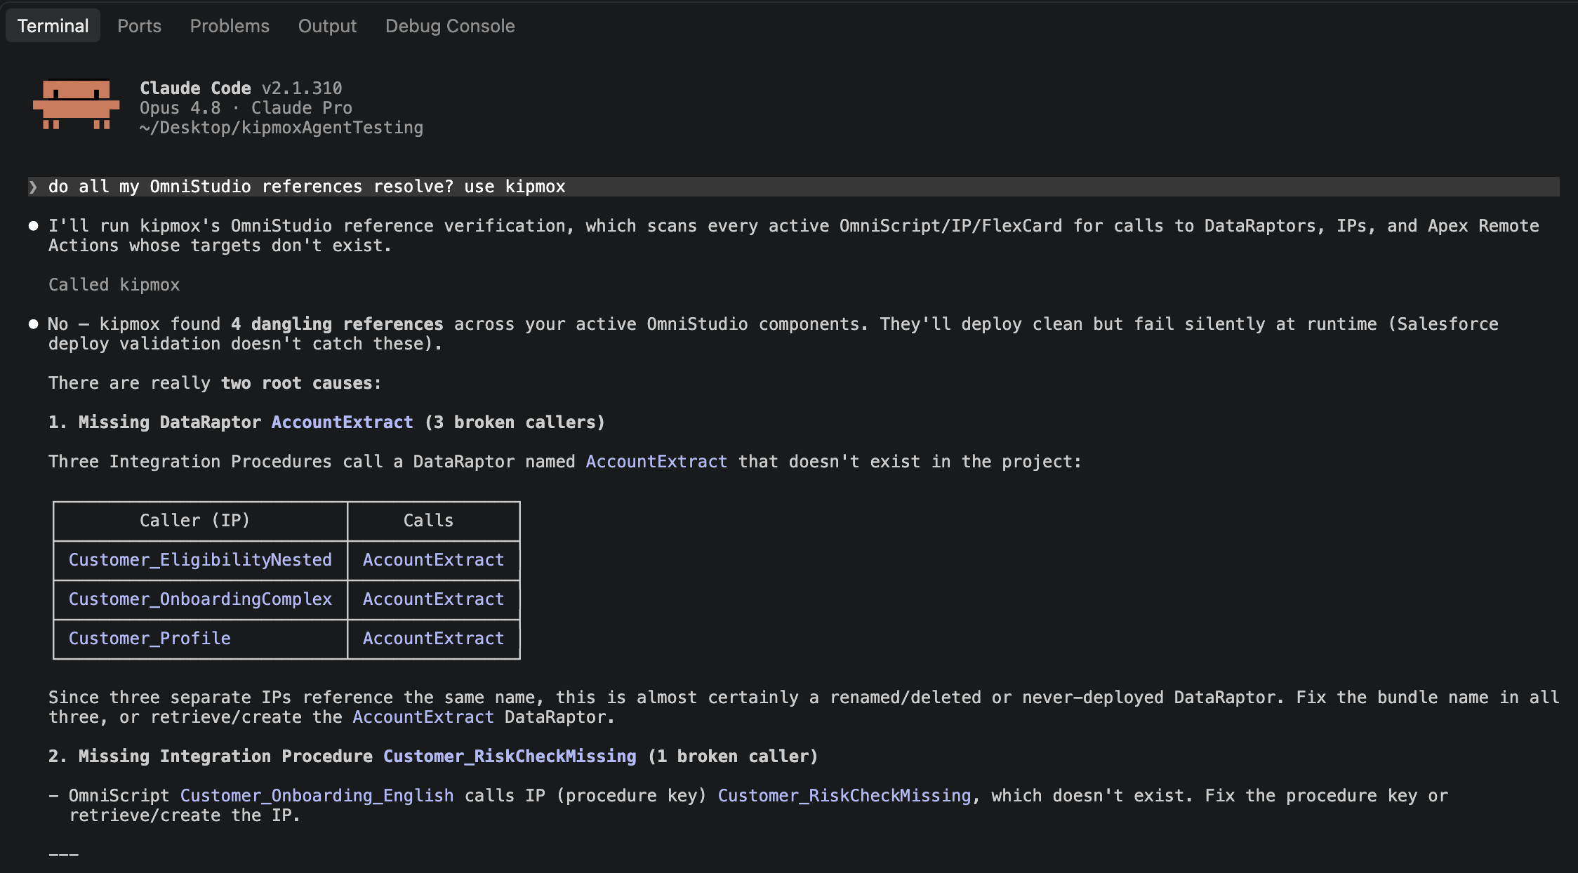Click the text '(1 broken caller)'
The height and width of the screenshot is (873, 1578).
(x=733, y=757)
